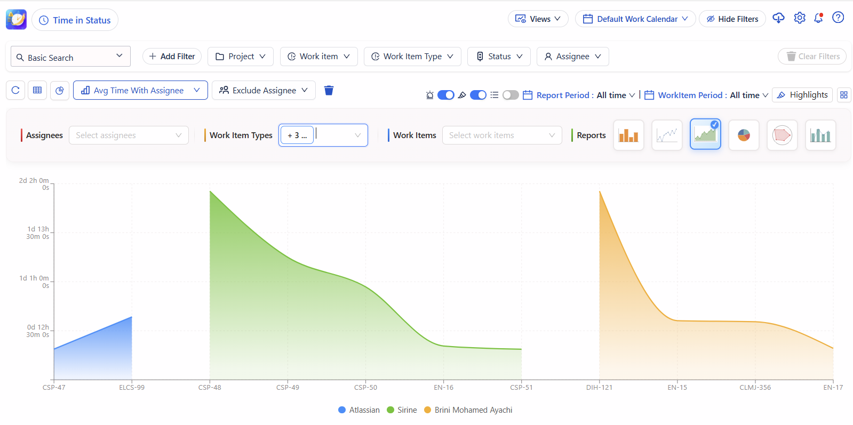This screenshot has height=425, width=853.
Task: Click the Hide Filters button
Action: (x=732, y=19)
